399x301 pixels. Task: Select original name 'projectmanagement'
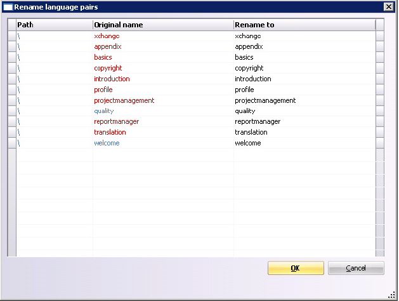click(124, 100)
